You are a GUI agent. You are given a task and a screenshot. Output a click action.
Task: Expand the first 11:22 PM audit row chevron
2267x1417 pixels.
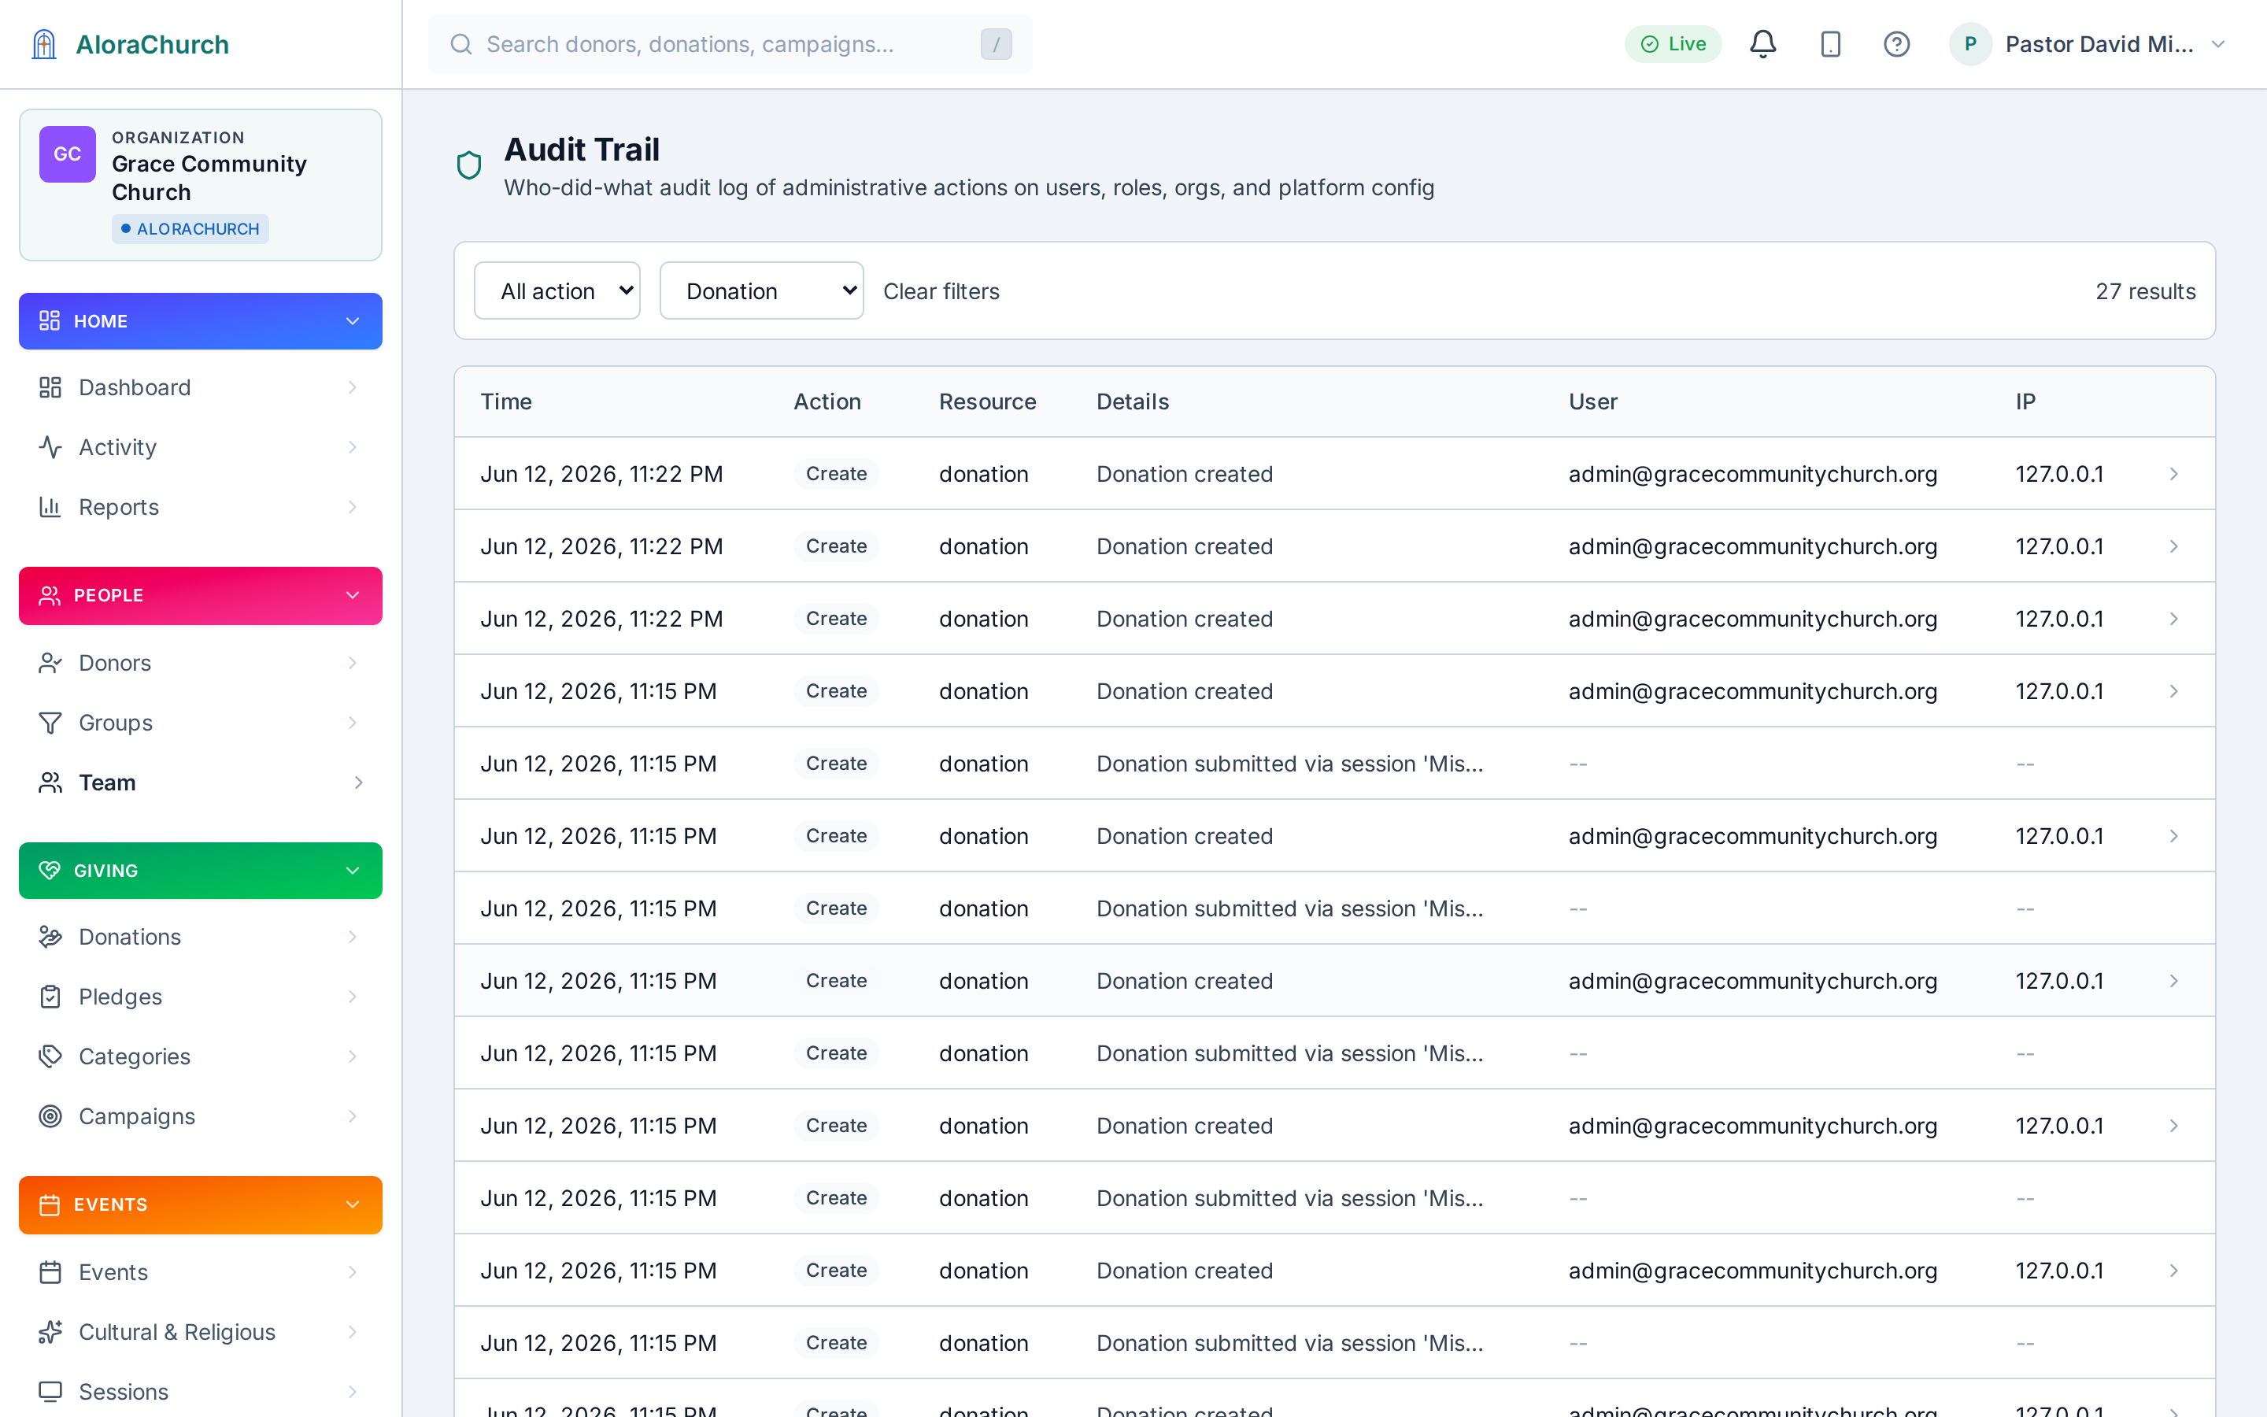point(2174,474)
